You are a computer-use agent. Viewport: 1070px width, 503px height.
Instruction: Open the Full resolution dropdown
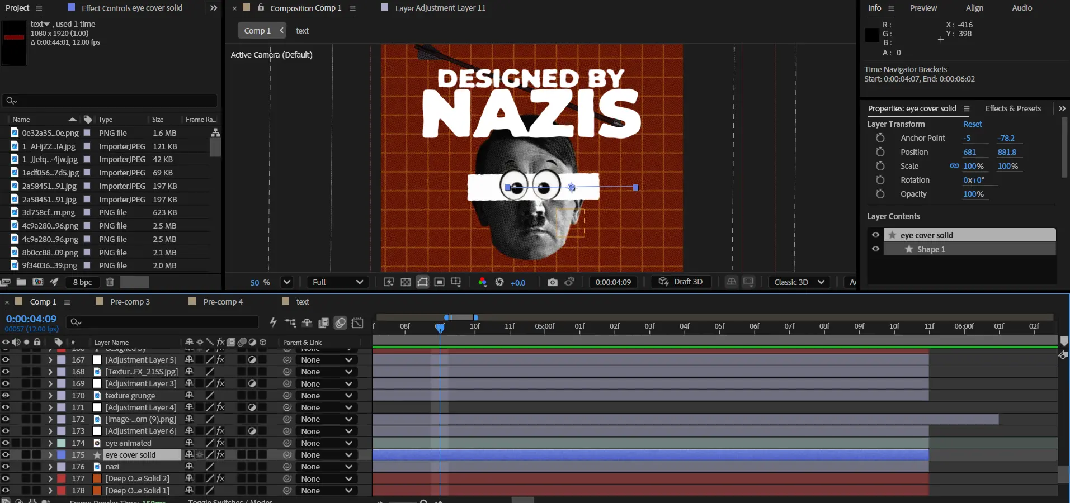(x=337, y=282)
